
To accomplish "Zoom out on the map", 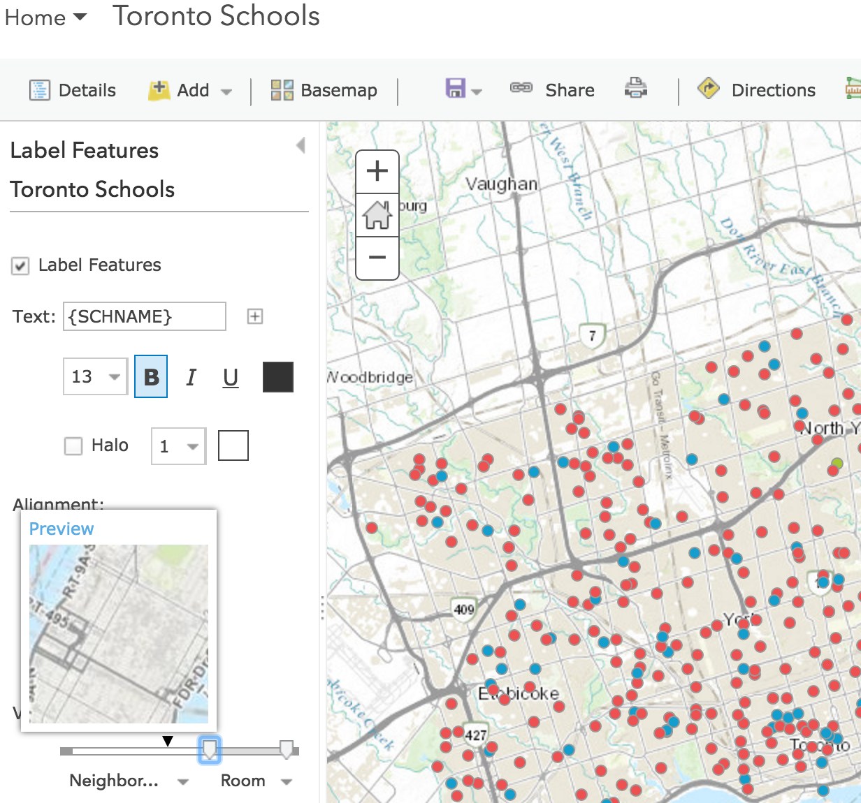I will 377,258.
